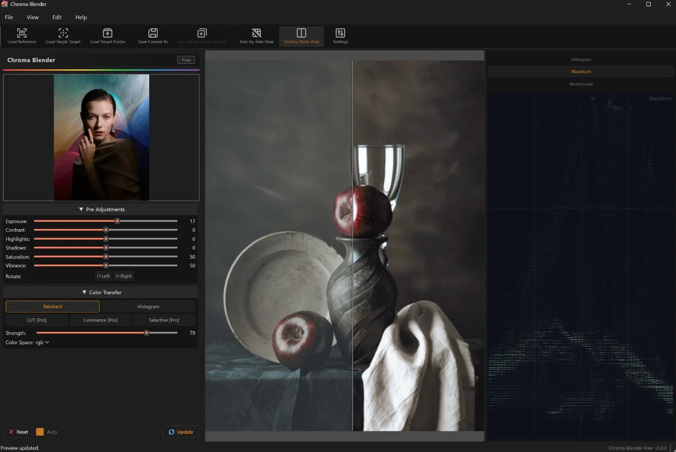The image size is (676, 452).
Task: Click the Exposure value 17
Action: [192, 221]
